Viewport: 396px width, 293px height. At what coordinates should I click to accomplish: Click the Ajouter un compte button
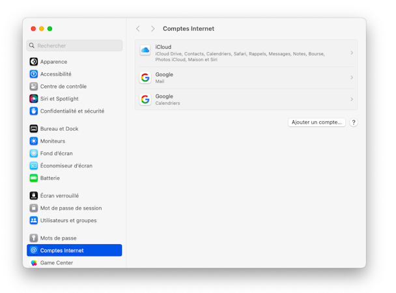pyautogui.click(x=317, y=122)
